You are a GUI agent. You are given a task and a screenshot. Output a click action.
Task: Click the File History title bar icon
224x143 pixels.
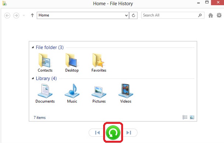[x=4, y=3]
